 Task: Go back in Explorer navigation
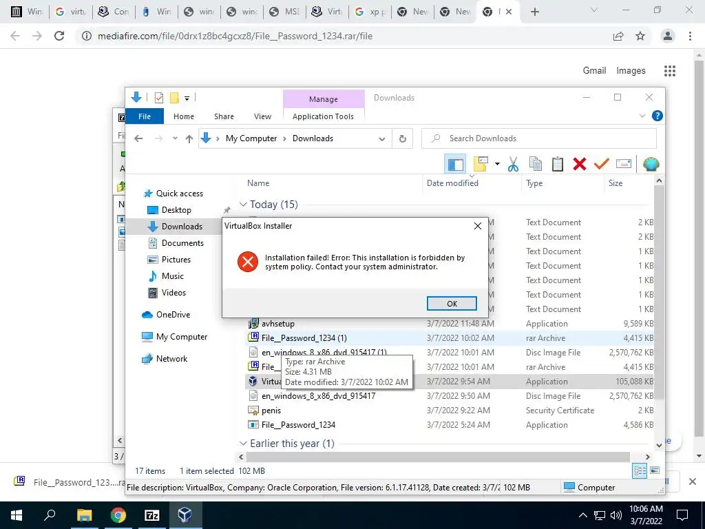point(138,138)
